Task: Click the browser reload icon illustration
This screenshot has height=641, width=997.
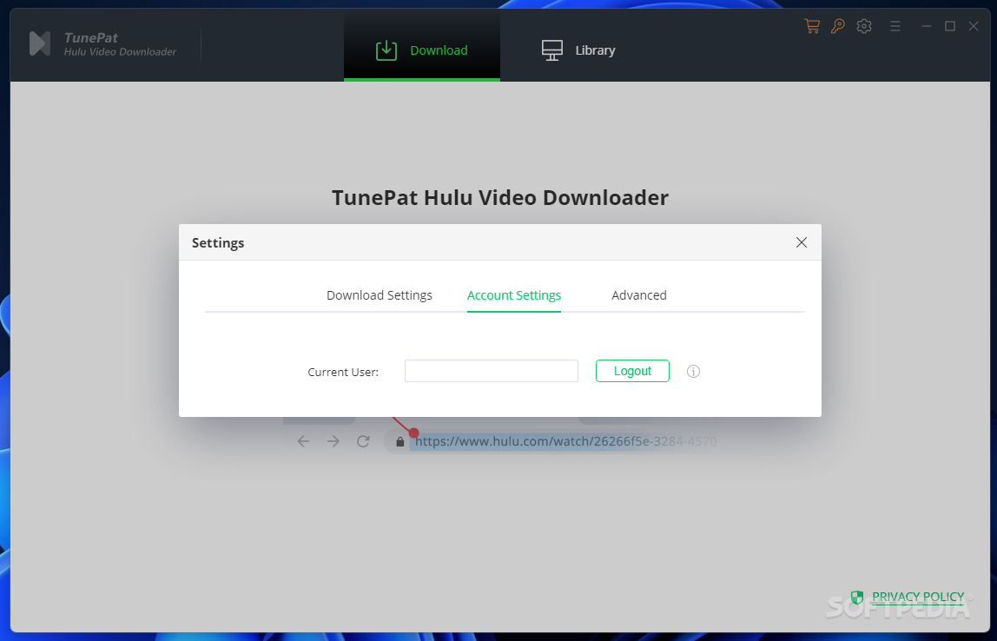Action: [363, 441]
